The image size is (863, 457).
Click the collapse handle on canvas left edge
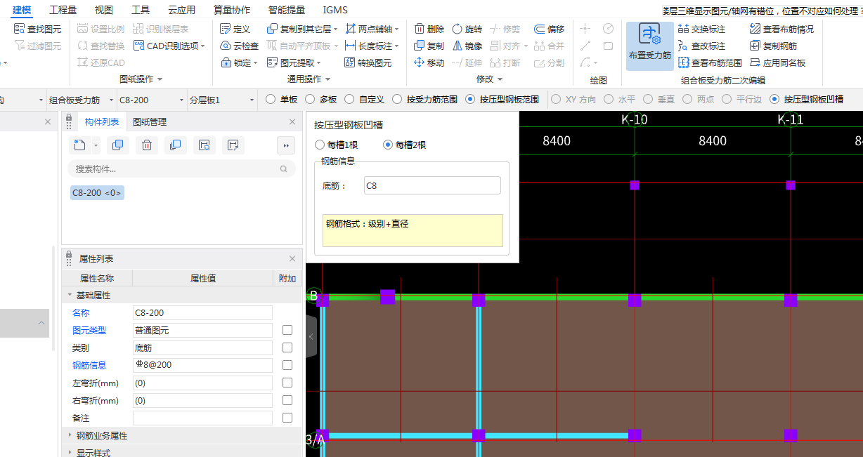pyautogui.click(x=311, y=336)
